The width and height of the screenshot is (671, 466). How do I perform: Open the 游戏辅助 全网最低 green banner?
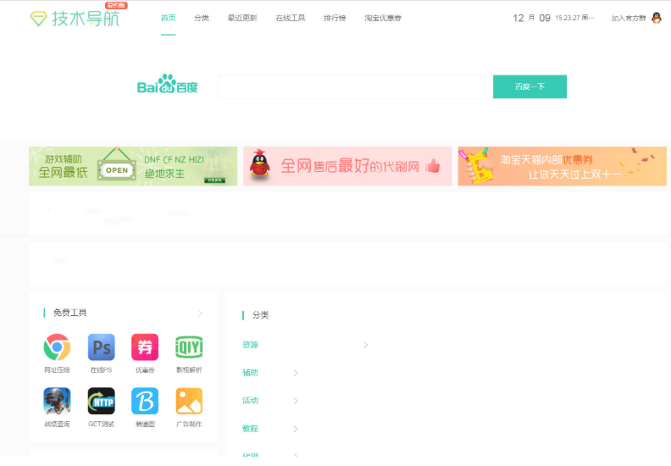[x=133, y=166]
